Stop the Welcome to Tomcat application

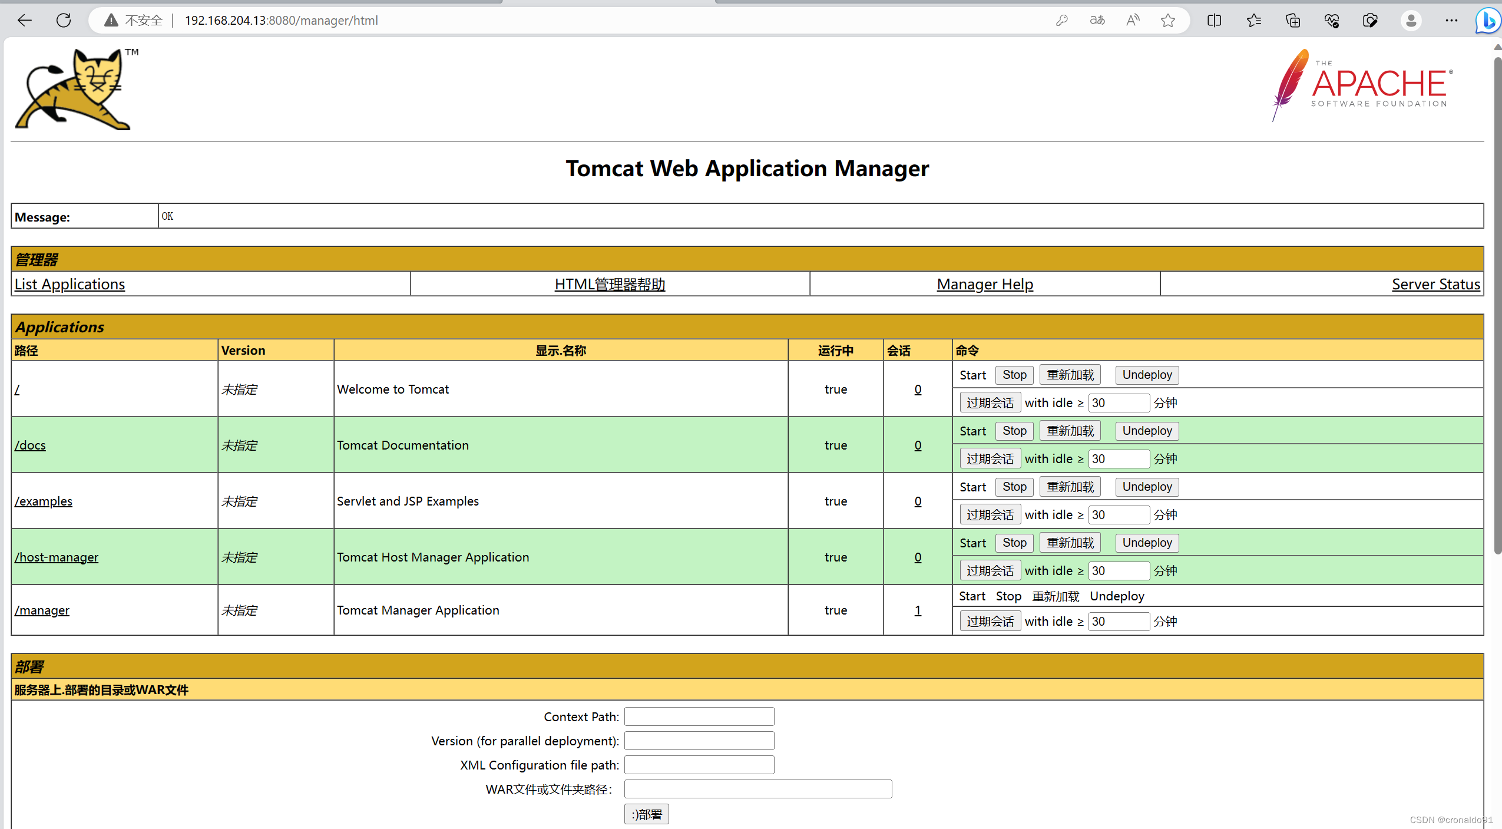click(x=1014, y=375)
